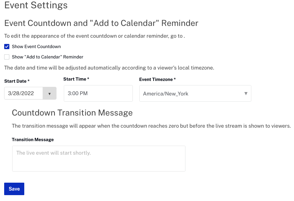The width and height of the screenshot is (294, 201).
Task: Uncheck the Show Event Countdown checkbox
Action: 7,47
